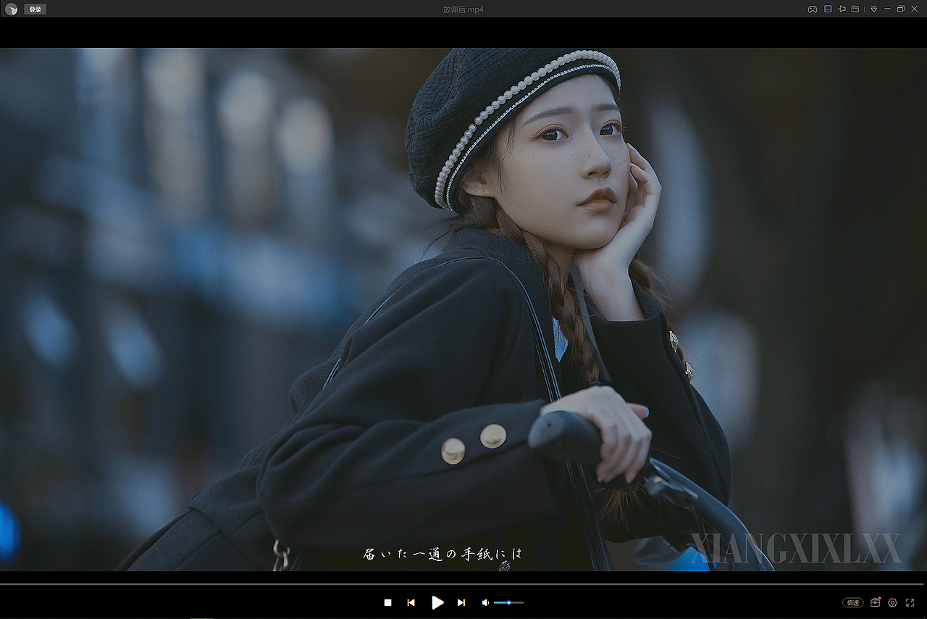Click the video display area
Viewport: 927px width, 619px height.
point(463,309)
